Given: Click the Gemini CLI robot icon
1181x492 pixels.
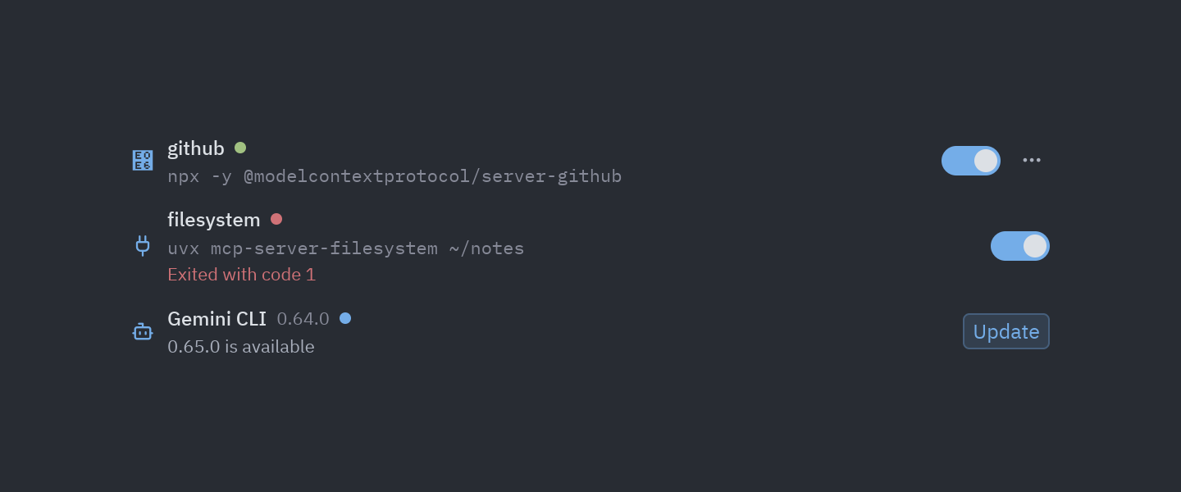Looking at the screenshot, I should click(x=143, y=331).
